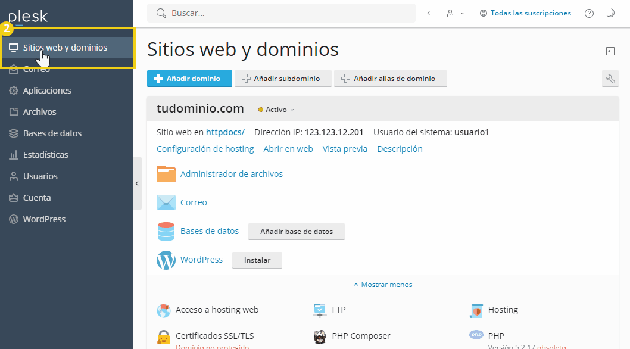Open Acceso a hosting web
This screenshot has height=349, width=630.
pos(217,310)
